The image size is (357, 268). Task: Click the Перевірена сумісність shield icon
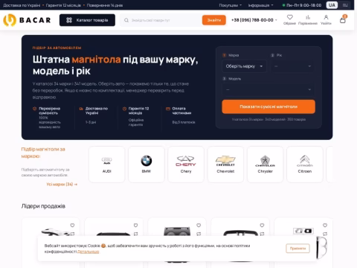(x=35, y=109)
